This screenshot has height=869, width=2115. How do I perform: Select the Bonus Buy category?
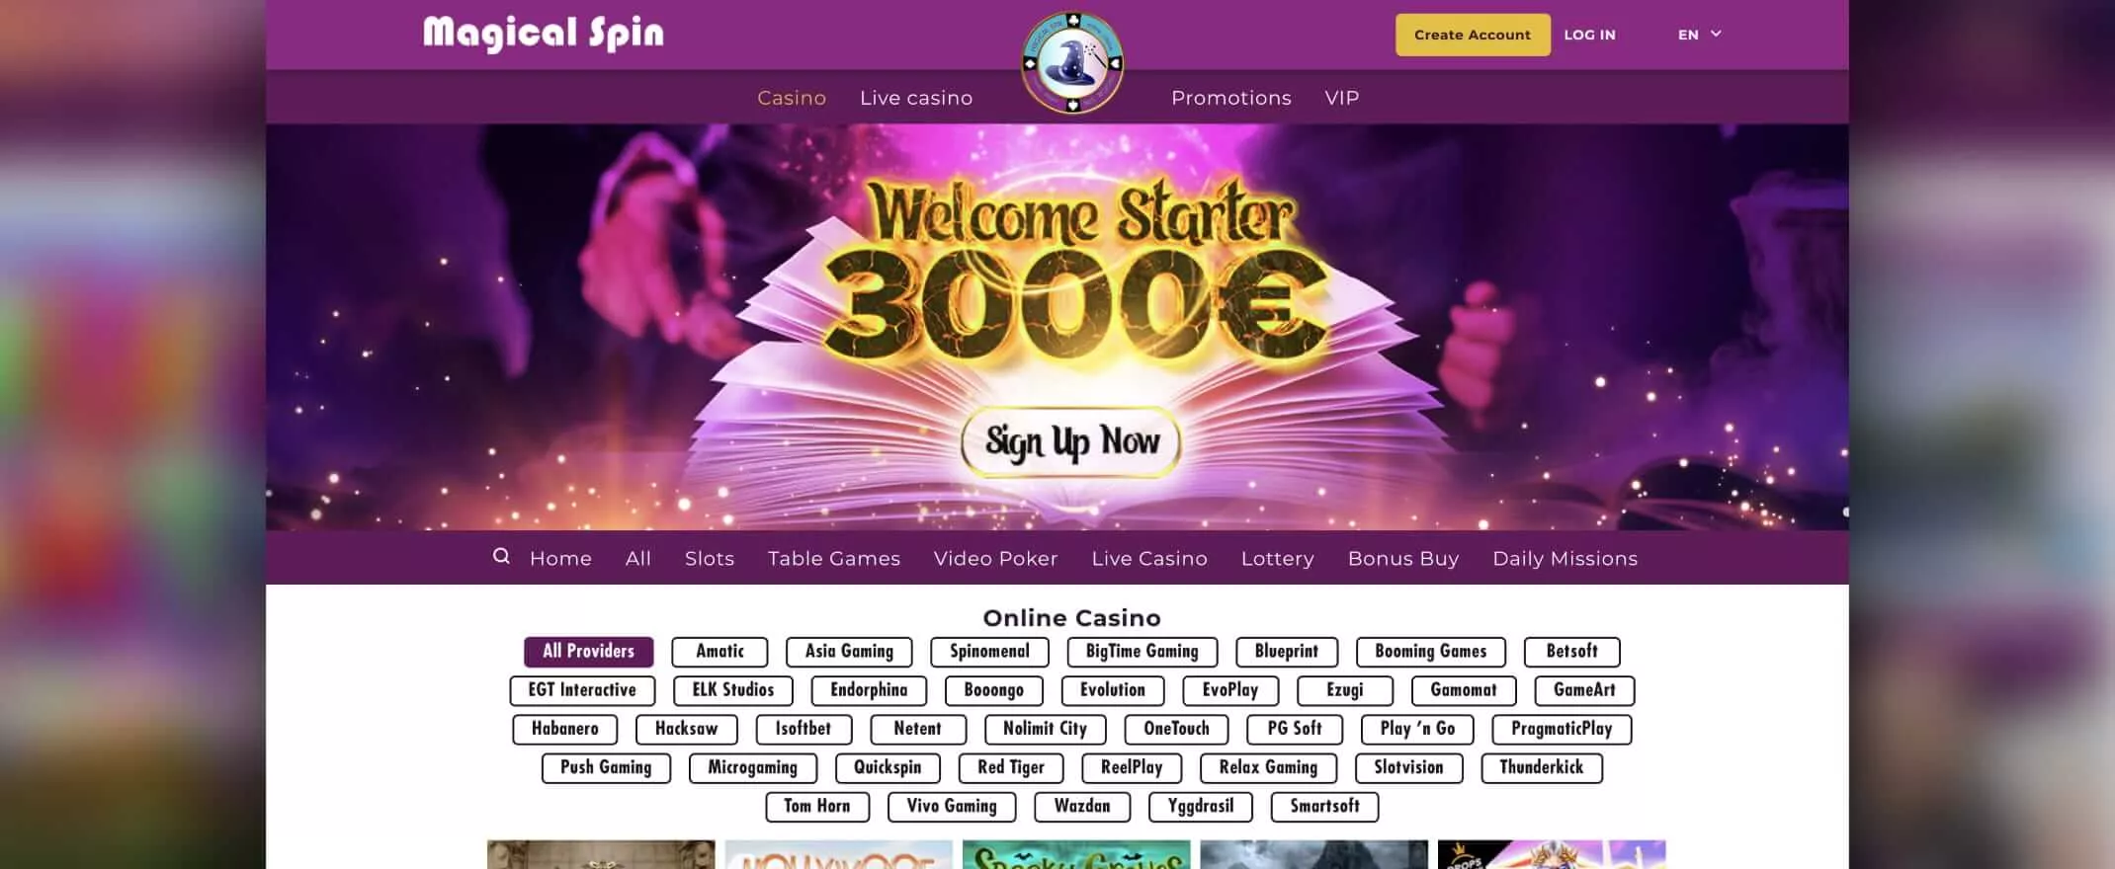(1403, 559)
